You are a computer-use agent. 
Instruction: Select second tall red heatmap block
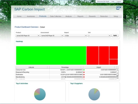pos(104,55)
